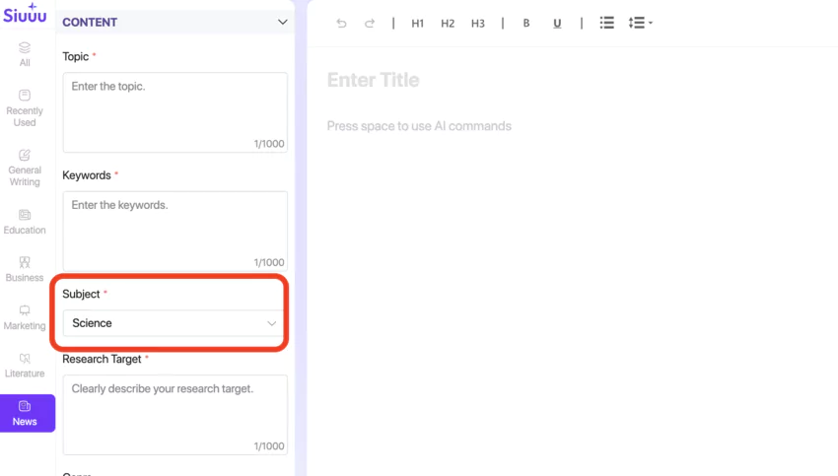Image resolution: width=838 pixels, height=476 pixels.
Task: Open the line spacing dropdown
Action: tap(640, 23)
